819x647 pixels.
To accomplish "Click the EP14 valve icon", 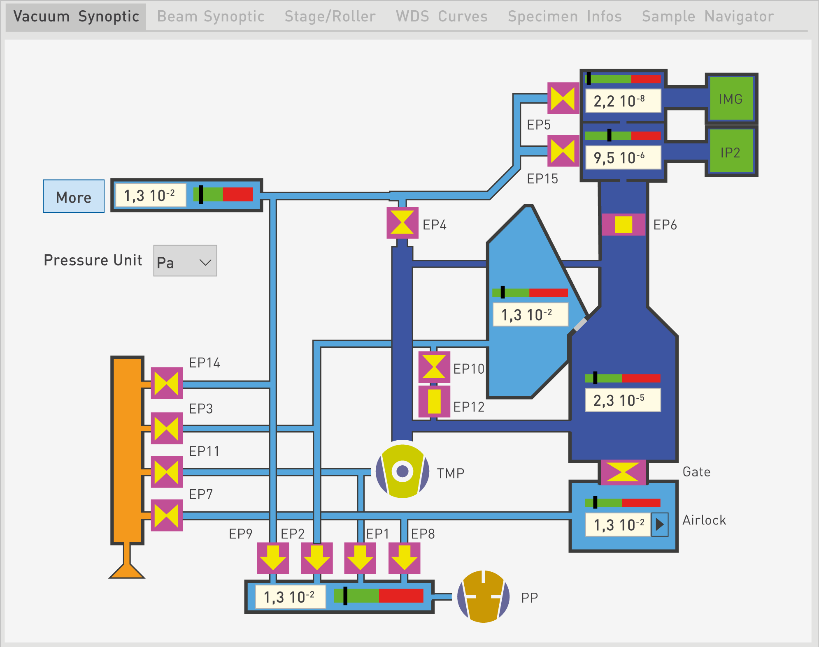I will 166,383.
